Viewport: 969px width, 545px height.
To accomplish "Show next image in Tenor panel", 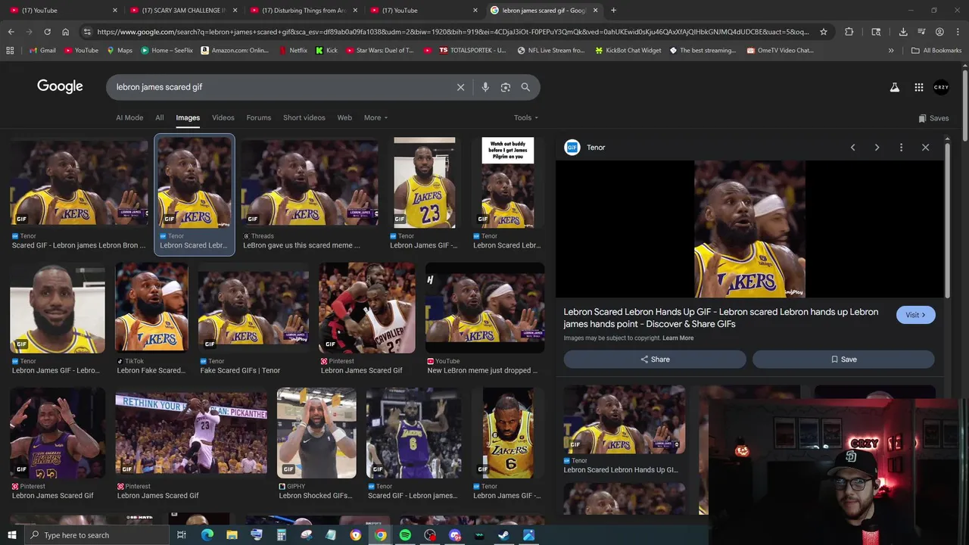I will [x=877, y=148].
